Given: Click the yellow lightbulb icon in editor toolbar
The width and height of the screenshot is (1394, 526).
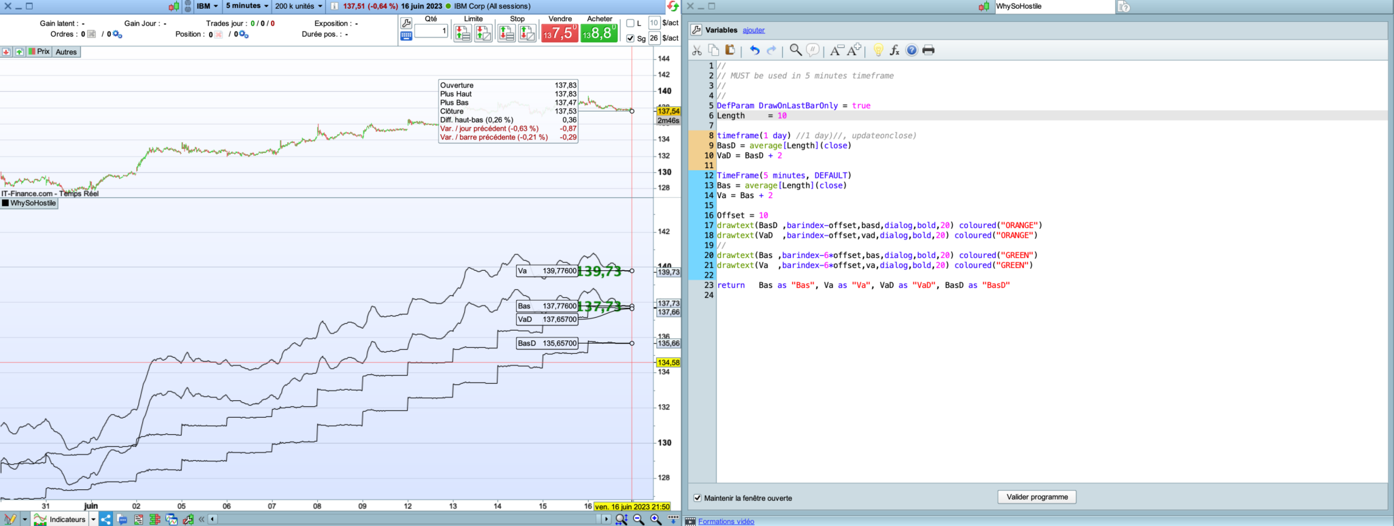Looking at the screenshot, I should (x=878, y=50).
